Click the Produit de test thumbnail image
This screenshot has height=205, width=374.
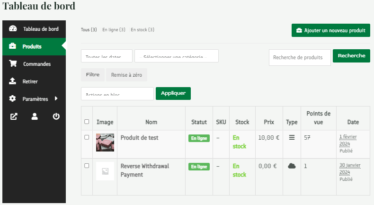pyautogui.click(x=105, y=143)
